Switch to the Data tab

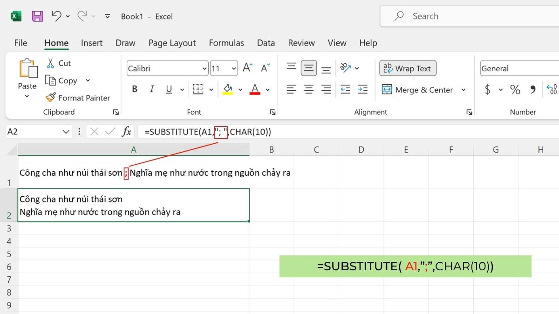coord(266,43)
